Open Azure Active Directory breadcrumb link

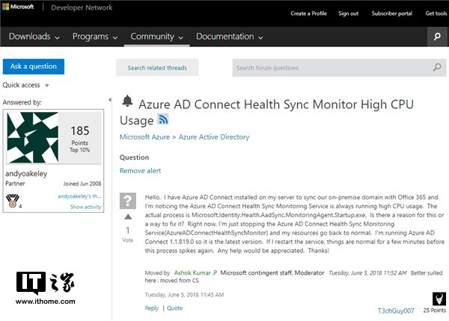pyautogui.click(x=215, y=137)
